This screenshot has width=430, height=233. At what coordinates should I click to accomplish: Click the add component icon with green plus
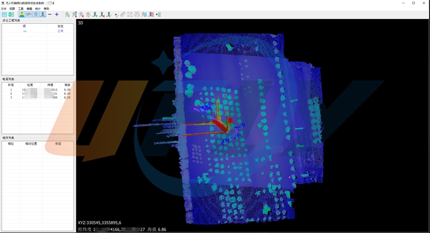click(x=95, y=14)
